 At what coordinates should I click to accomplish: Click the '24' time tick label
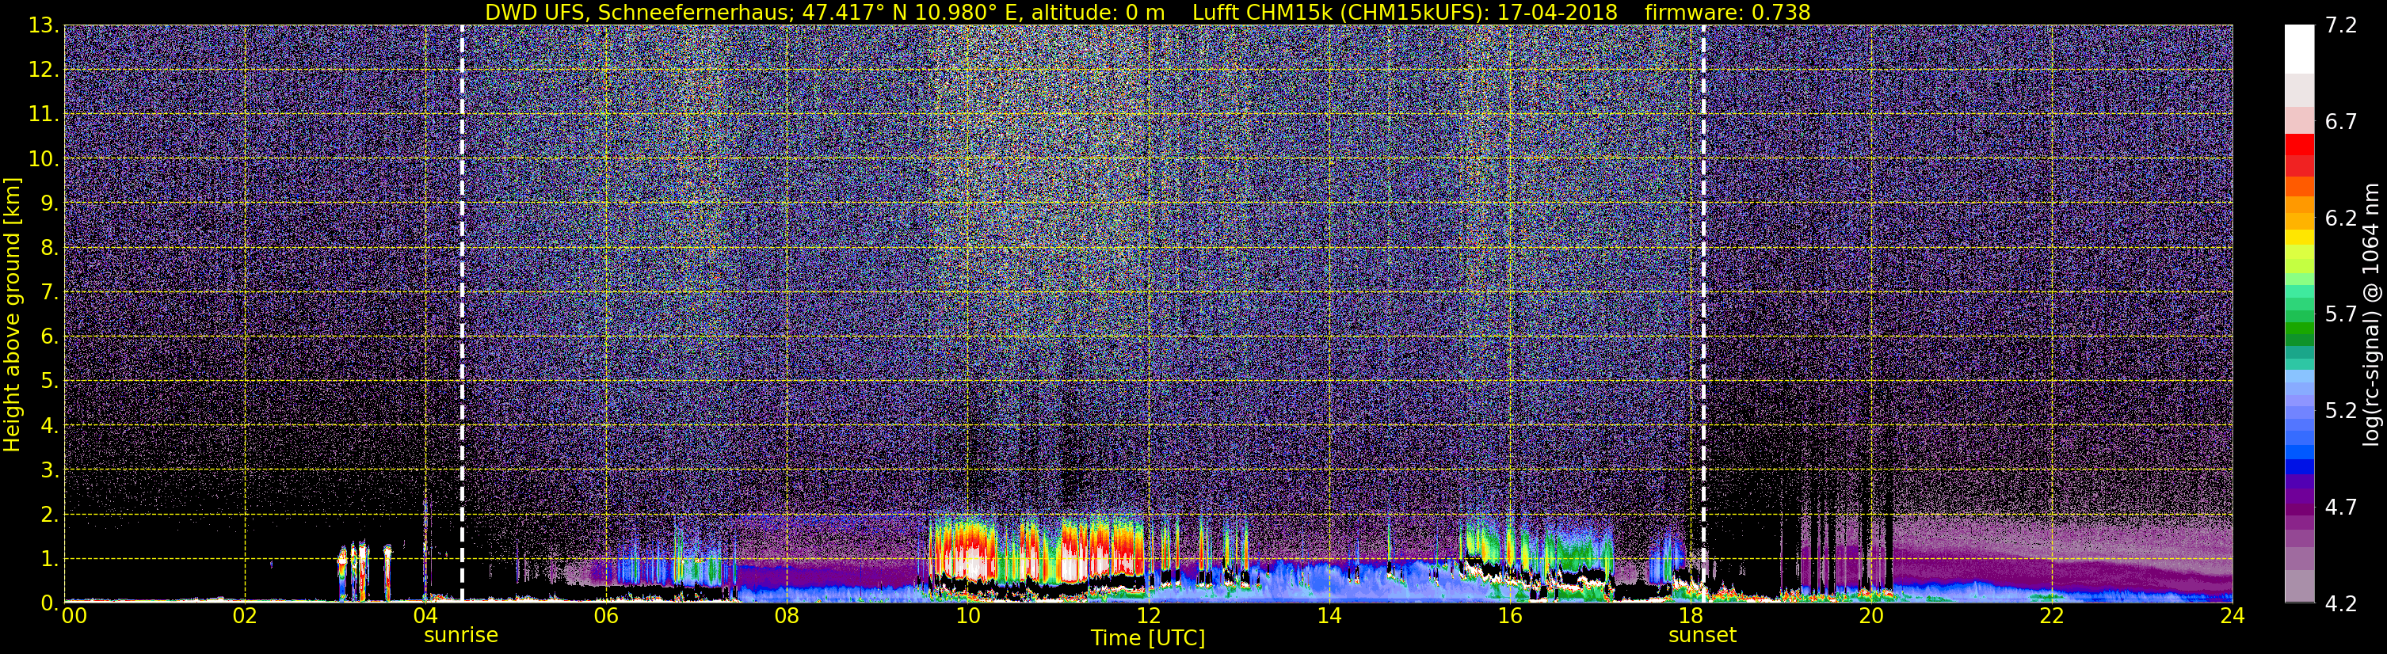pyautogui.click(x=2233, y=616)
